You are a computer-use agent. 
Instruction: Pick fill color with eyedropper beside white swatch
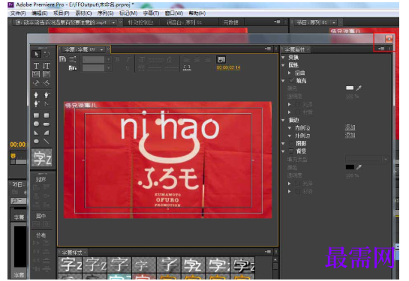pyautogui.click(x=359, y=88)
